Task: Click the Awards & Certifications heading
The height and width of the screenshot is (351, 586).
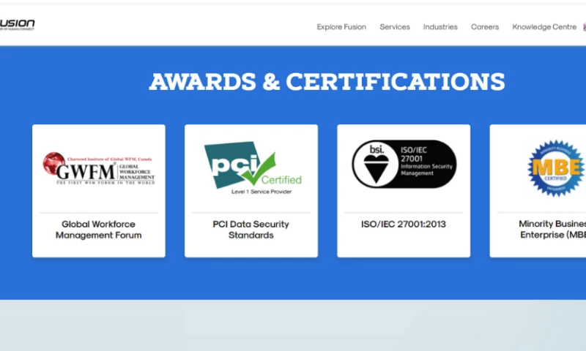Action: 327,81
